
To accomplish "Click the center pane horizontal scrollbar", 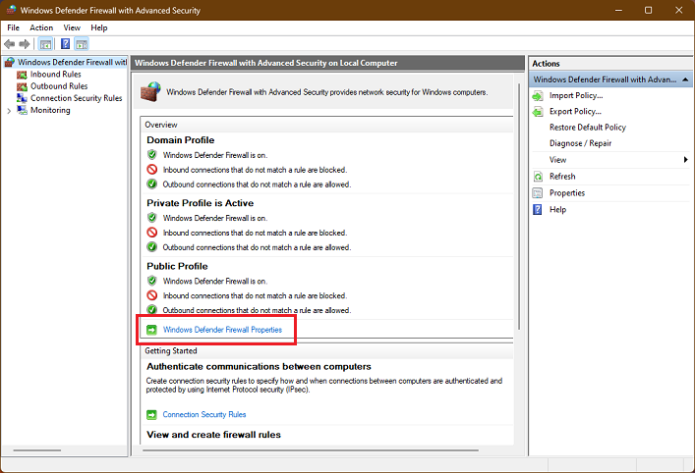I will pos(311,450).
